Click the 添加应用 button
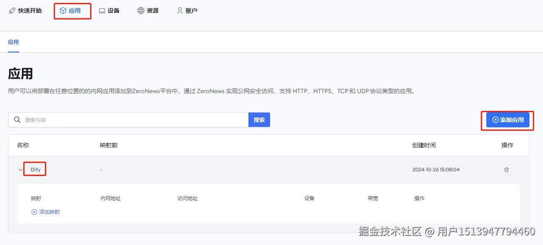543x245 pixels. [507, 120]
